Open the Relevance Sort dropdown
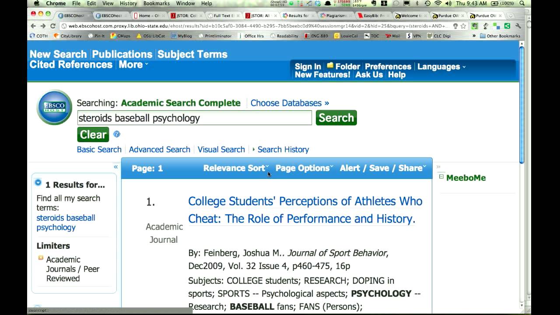This screenshot has width=560, height=315. (236, 168)
